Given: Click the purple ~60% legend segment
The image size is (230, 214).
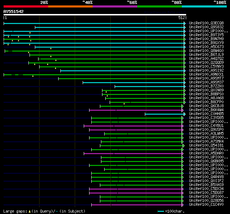Looking at the screenshot, I should [x=115, y=6].
